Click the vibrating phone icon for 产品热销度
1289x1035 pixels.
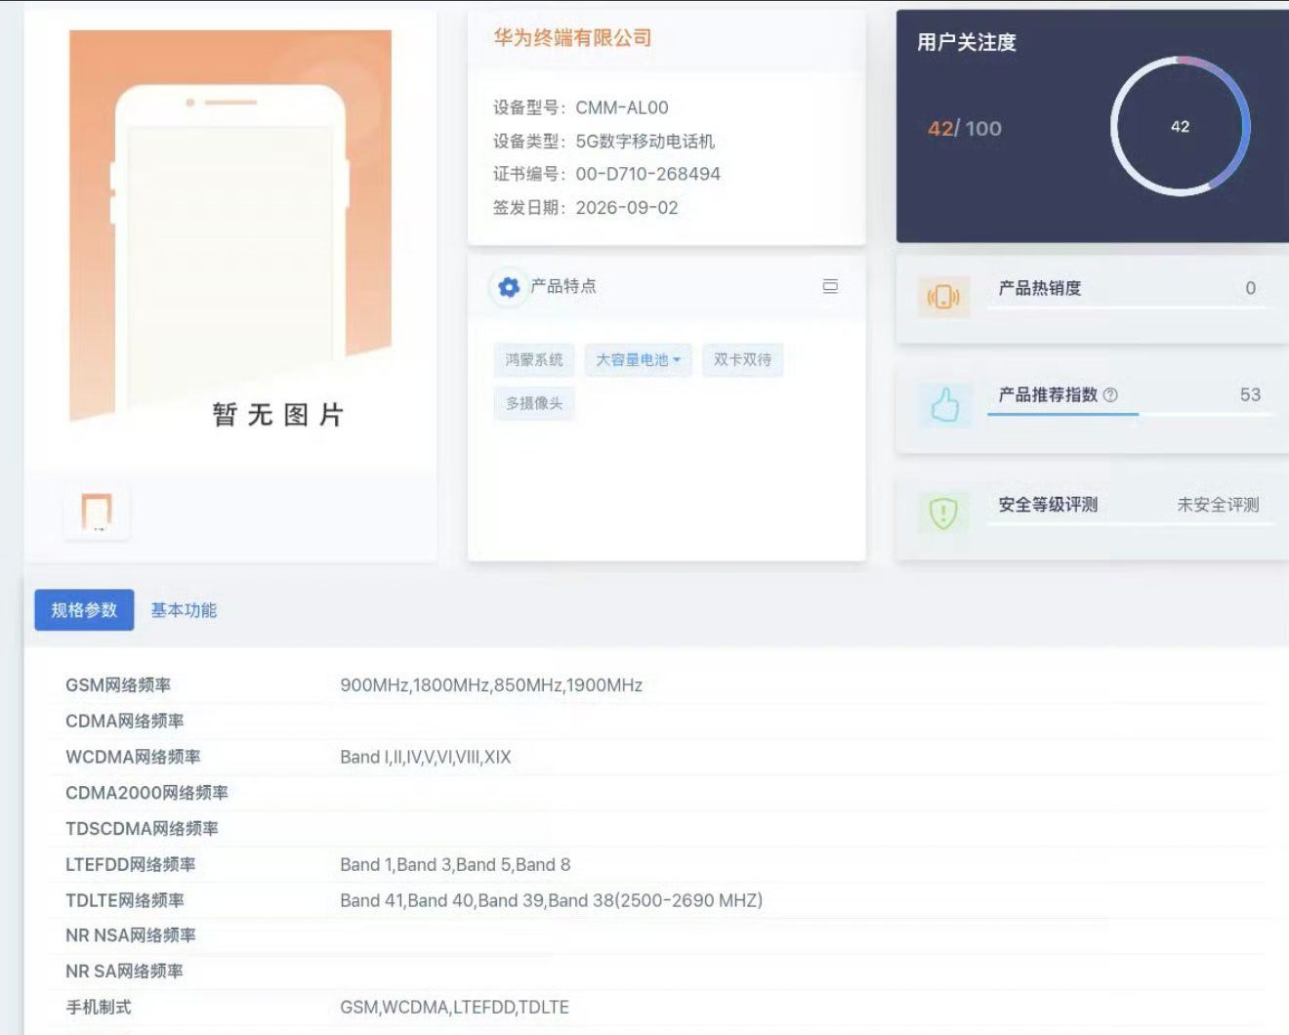click(x=943, y=297)
